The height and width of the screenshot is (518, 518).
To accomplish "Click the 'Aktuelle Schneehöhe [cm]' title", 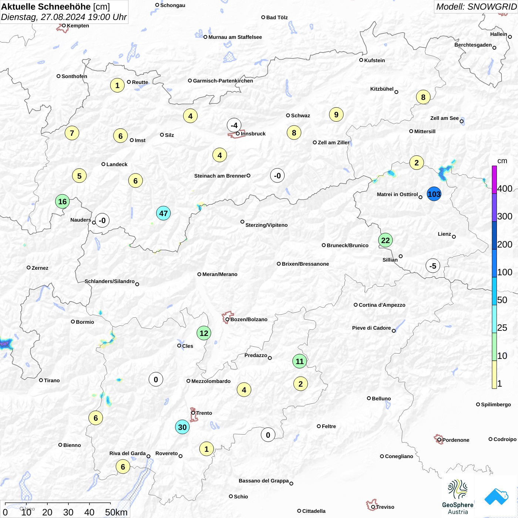I will 55,7.
